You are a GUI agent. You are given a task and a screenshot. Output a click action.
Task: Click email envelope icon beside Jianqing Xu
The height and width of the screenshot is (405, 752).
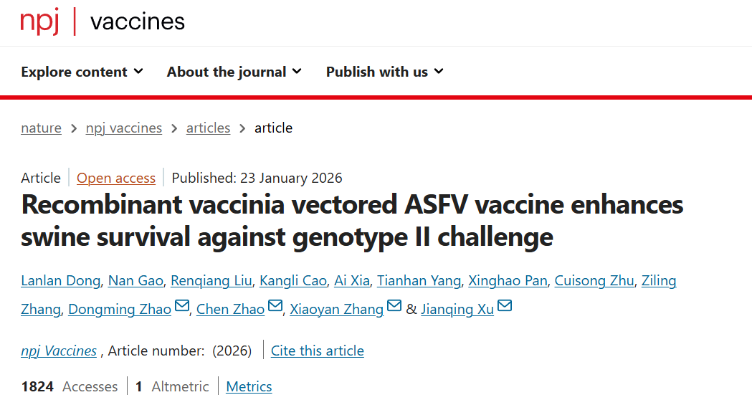click(x=505, y=307)
